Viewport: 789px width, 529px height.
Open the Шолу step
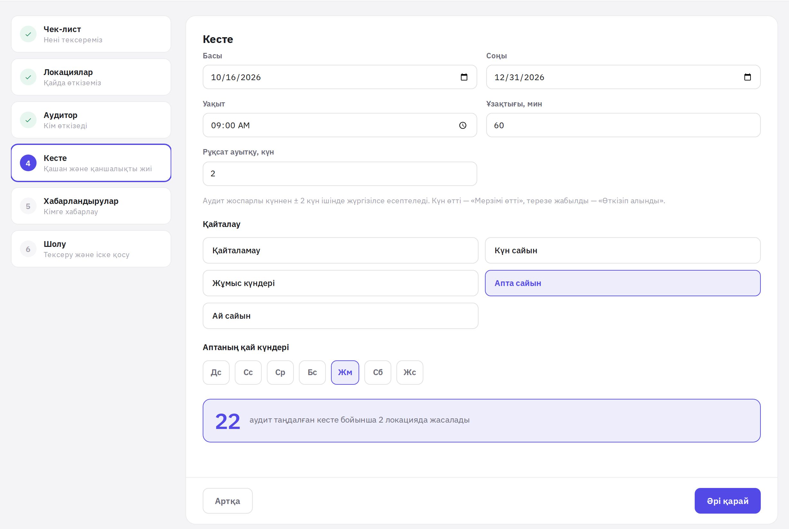click(x=91, y=249)
